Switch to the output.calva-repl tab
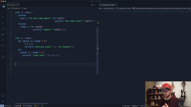Screen dimensions: 191x107 coord(108,5)
